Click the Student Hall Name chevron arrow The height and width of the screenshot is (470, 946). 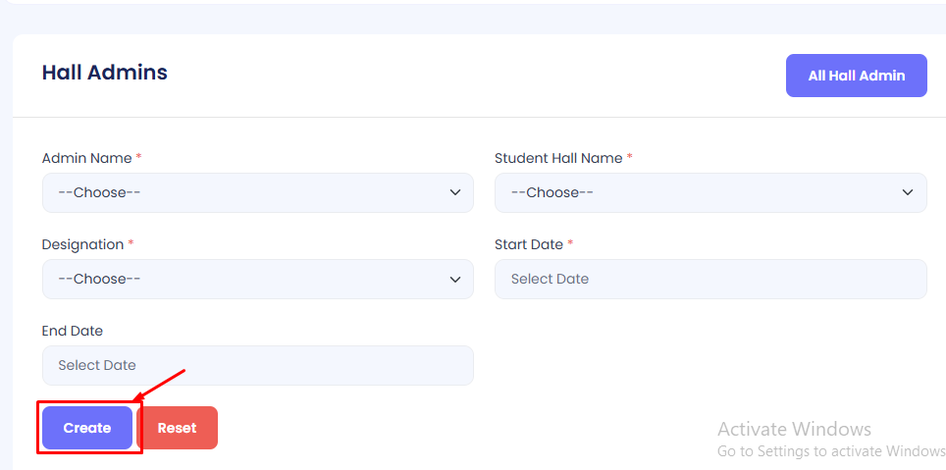pos(908,192)
